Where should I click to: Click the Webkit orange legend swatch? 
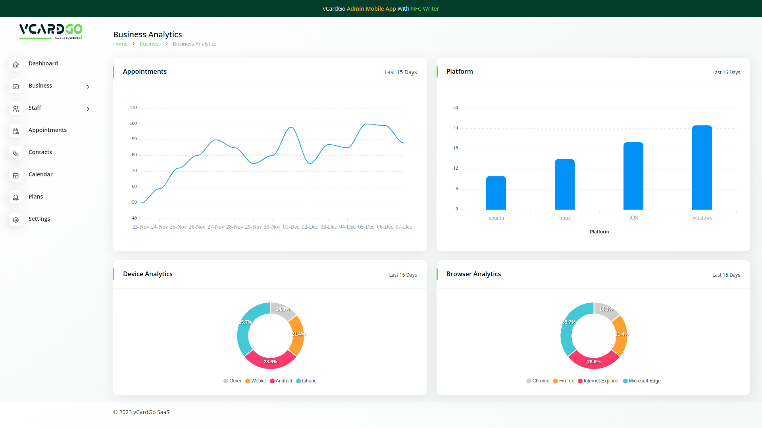pyautogui.click(x=248, y=381)
